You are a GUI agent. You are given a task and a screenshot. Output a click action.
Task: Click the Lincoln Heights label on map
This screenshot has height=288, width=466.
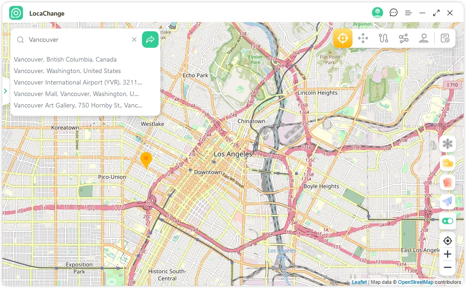[318, 93]
